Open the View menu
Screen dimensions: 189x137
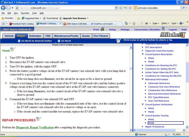(16, 13)
